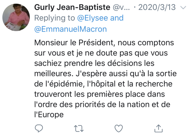This screenshot has width=188, height=140.
Task: Retweet this post with the arrows icon
Action: click(78, 128)
